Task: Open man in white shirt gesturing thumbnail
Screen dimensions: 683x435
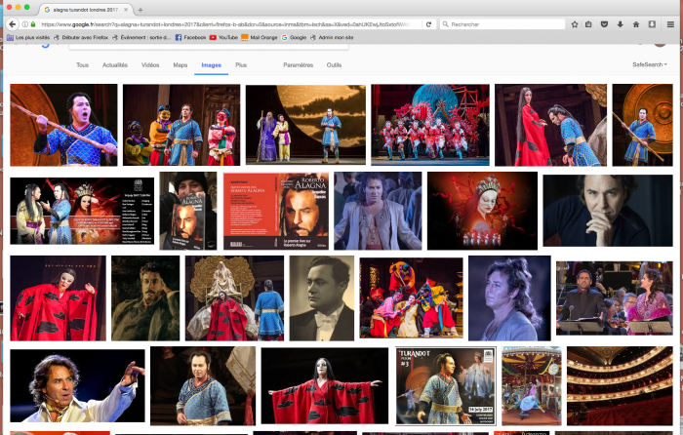Action: tap(77, 386)
